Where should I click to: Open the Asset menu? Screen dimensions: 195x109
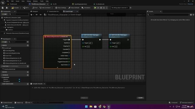(17, 1)
